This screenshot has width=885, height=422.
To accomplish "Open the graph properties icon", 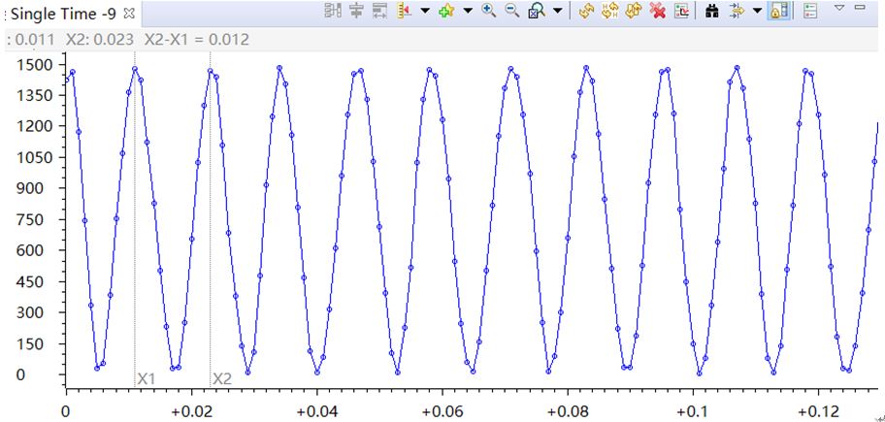I will (x=682, y=10).
